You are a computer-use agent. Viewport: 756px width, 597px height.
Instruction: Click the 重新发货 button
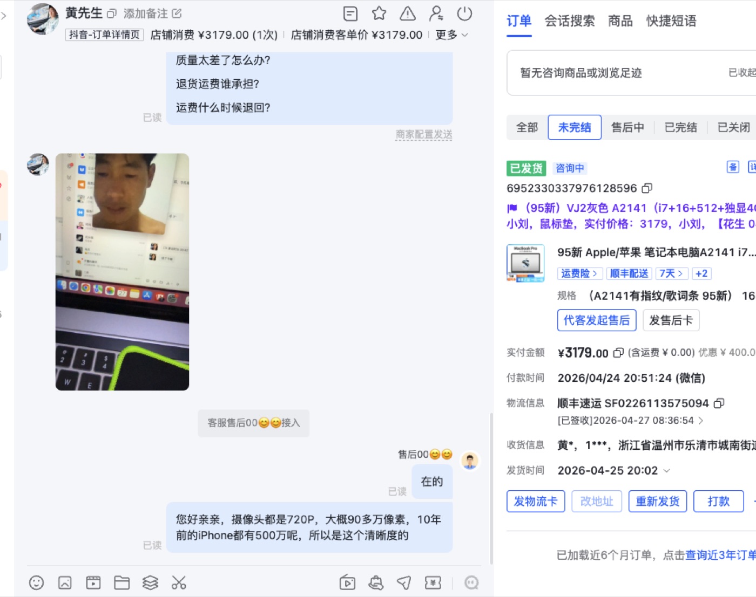click(658, 502)
